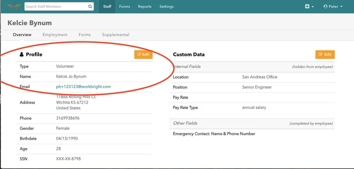Switch to the Employment tab
Image resolution: width=354 pixels, height=169 pixels.
tap(55, 35)
